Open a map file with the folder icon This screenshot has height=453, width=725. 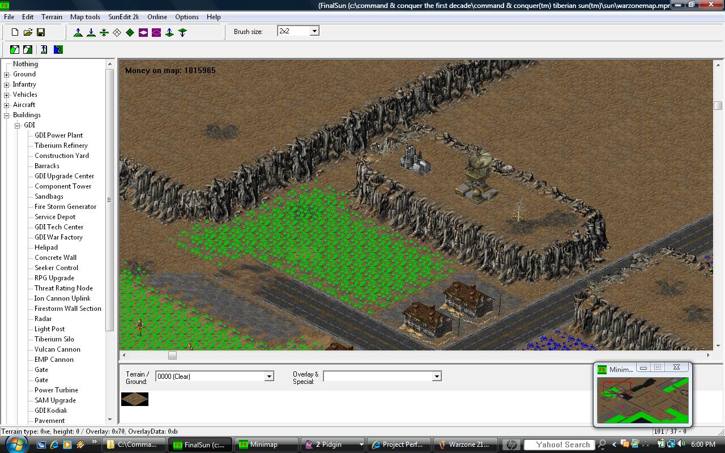click(x=28, y=32)
